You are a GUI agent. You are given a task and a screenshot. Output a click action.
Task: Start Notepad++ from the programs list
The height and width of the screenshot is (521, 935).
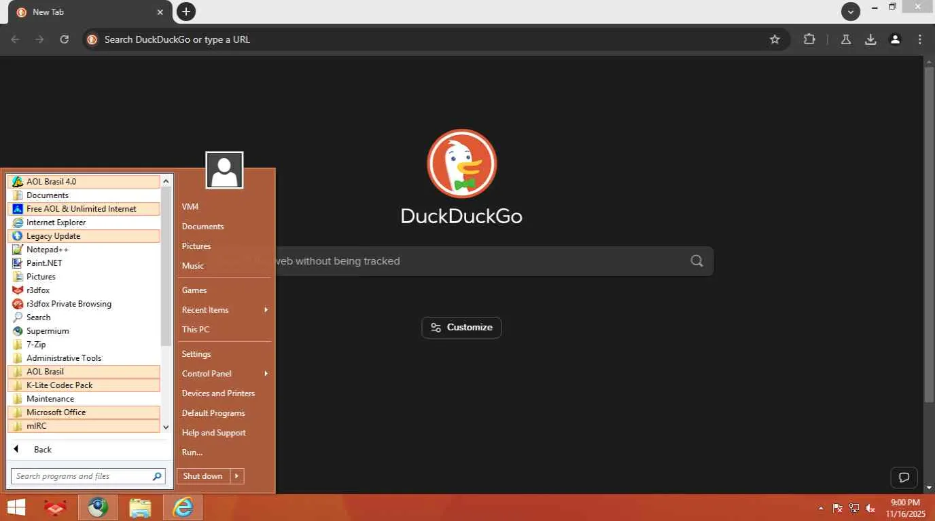[x=84, y=250]
